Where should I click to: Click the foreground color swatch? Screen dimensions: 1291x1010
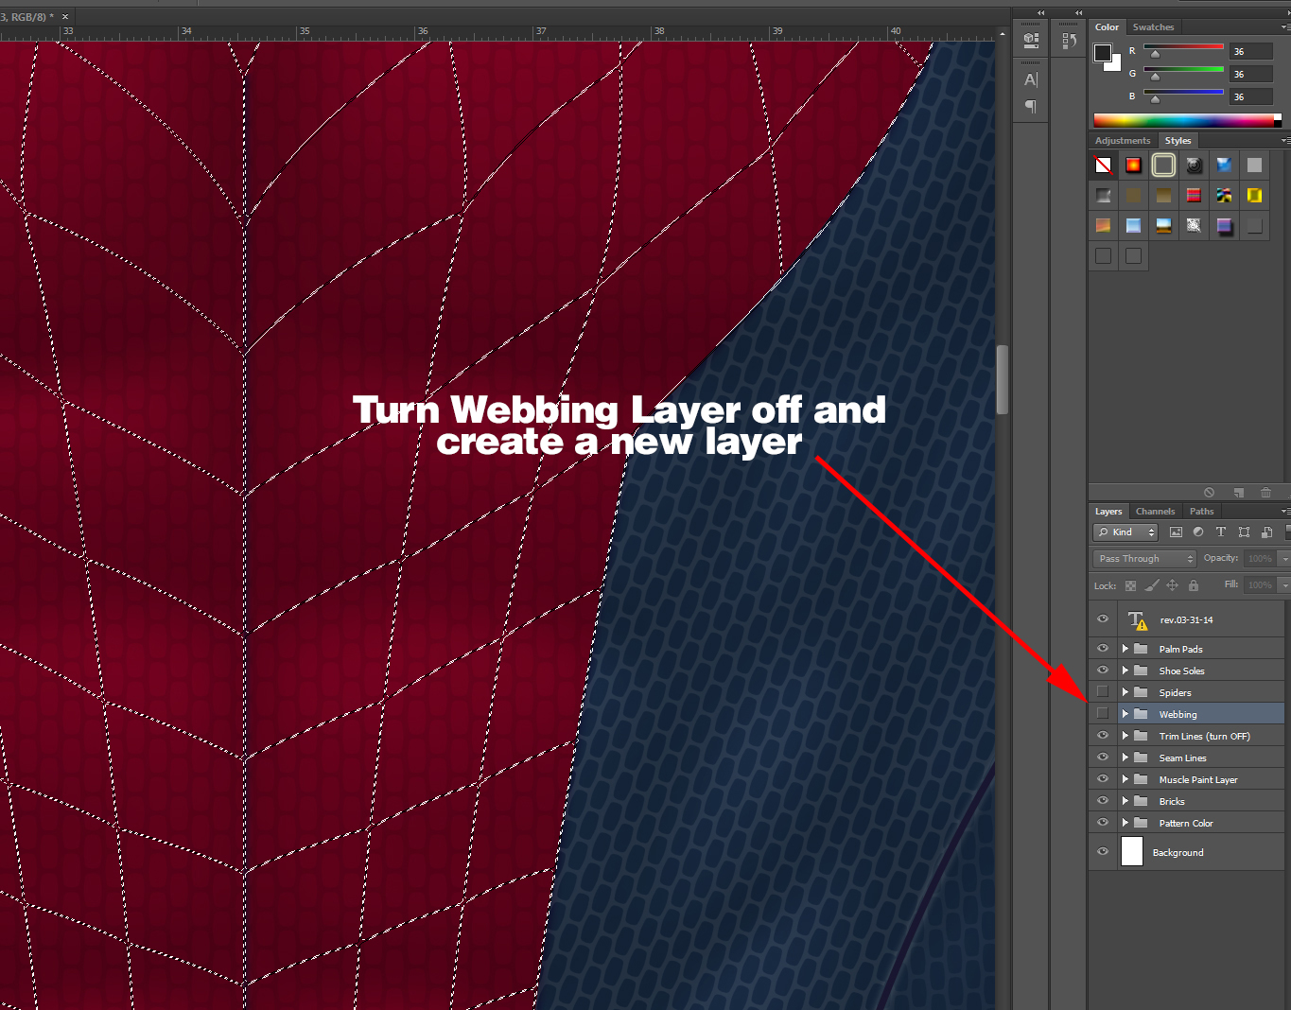[1102, 53]
